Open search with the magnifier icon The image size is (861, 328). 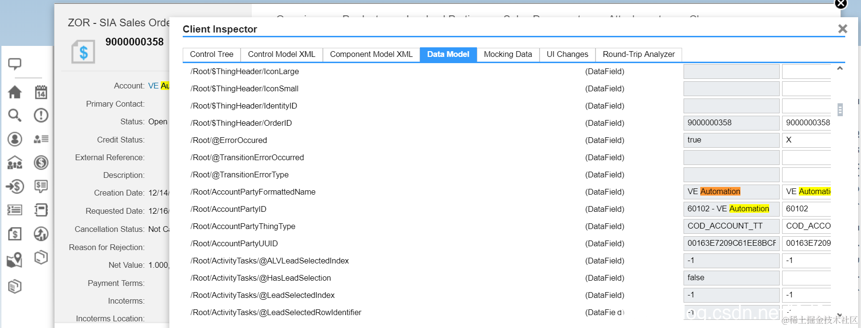15,115
